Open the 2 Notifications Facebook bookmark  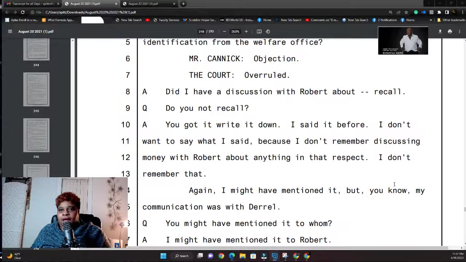pos(384,20)
